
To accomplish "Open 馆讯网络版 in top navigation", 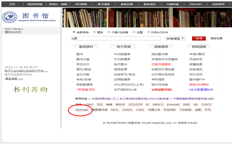I will pos(35,4).
